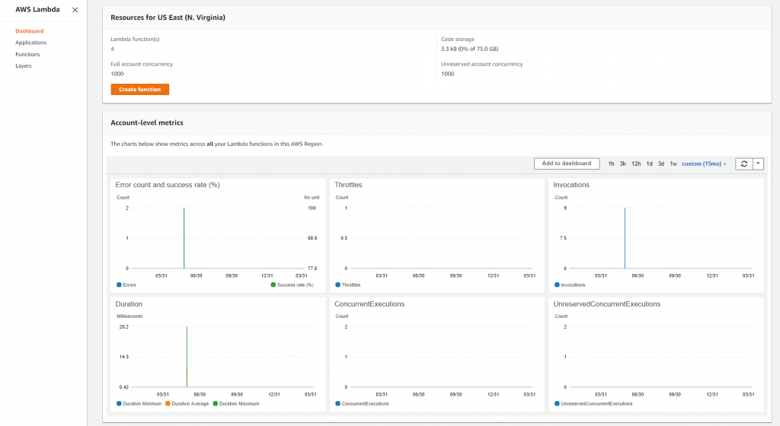
Task: Click the Code storage value 3.3 kB
Action: click(x=469, y=49)
